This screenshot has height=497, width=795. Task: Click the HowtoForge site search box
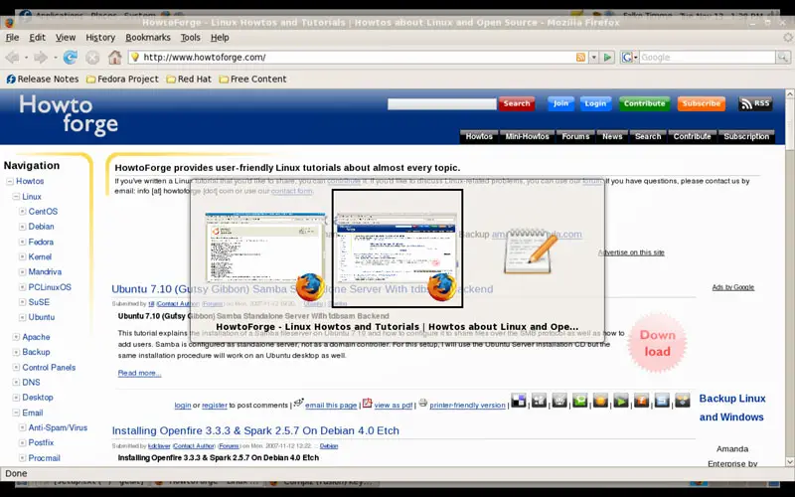pos(441,104)
